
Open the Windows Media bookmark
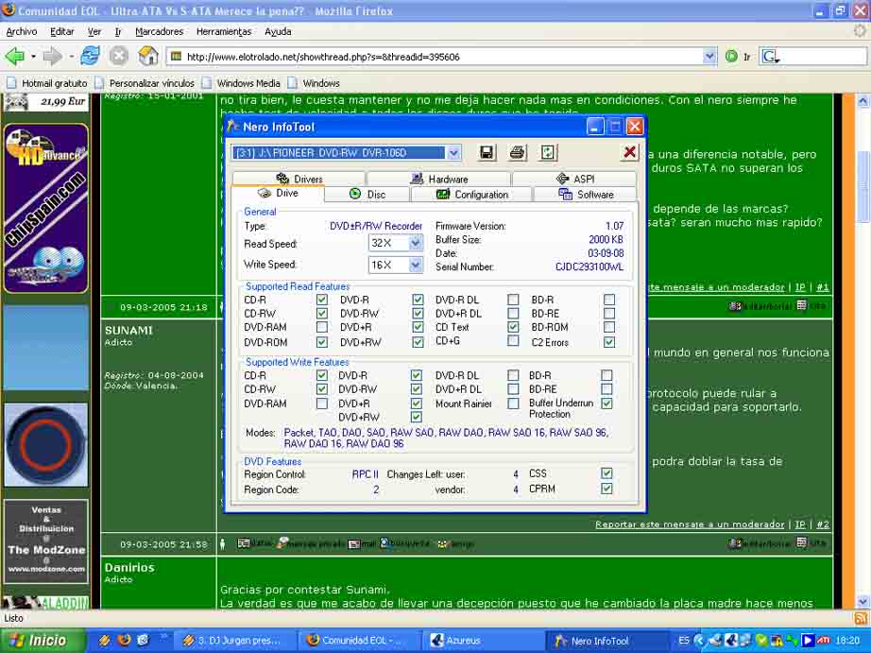coord(241,83)
